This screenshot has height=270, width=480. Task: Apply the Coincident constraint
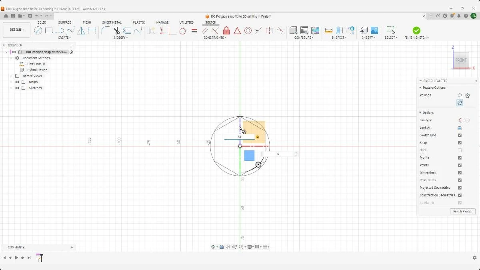click(172, 30)
